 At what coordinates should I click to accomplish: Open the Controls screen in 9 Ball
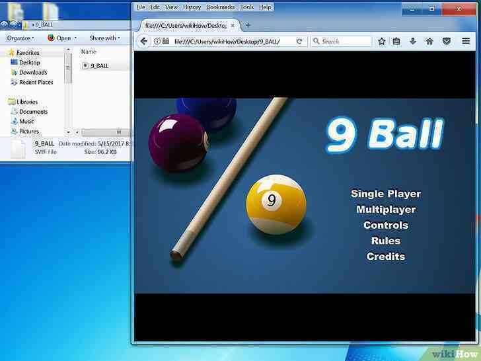tap(386, 225)
